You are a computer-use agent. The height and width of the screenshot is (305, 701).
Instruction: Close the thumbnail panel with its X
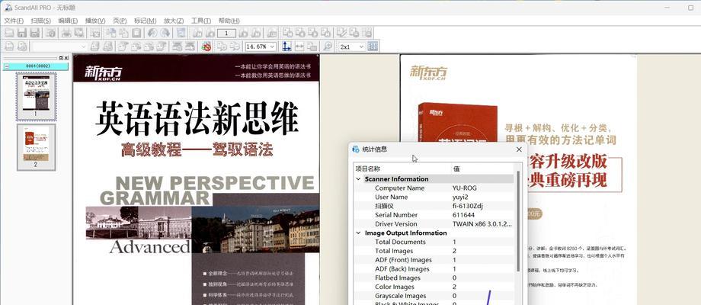(66, 58)
